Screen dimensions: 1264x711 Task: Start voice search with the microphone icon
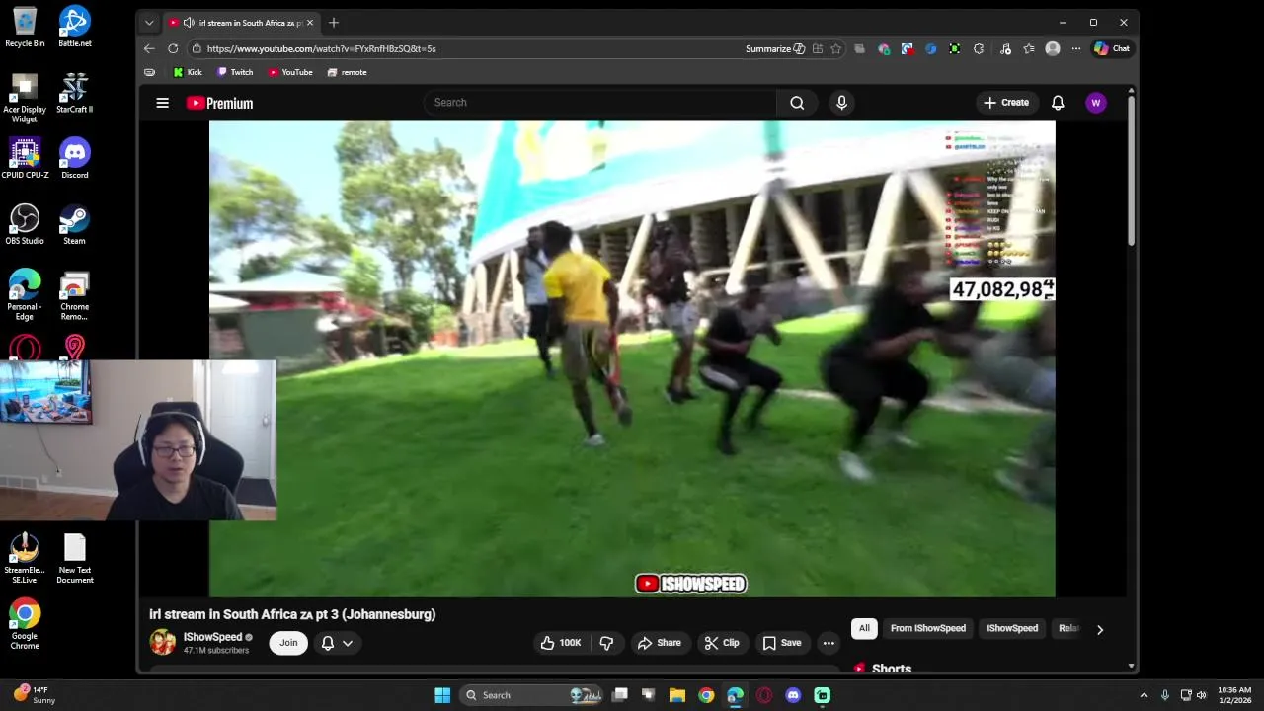pyautogui.click(x=841, y=103)
